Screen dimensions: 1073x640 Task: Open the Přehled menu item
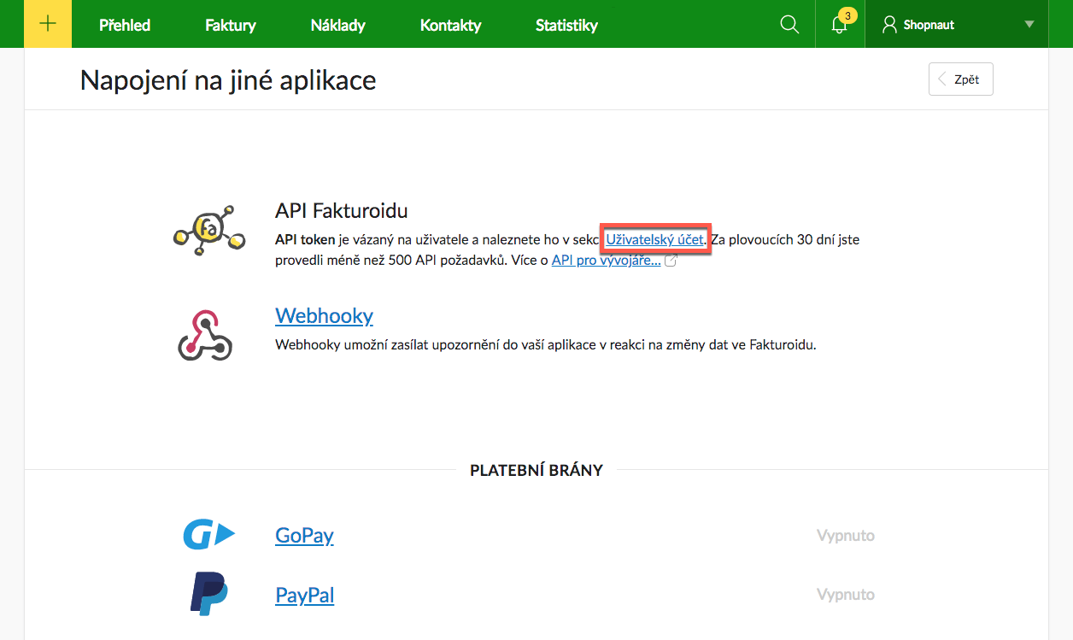click(125, 25)
